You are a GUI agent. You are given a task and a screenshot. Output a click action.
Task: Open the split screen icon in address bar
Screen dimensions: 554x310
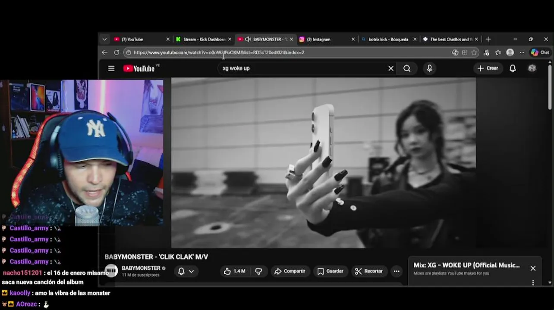465,53
